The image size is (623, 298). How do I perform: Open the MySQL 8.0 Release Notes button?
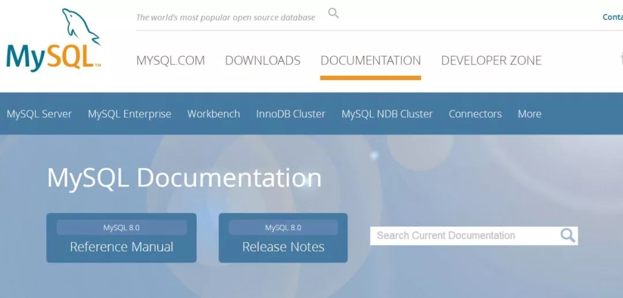(283, 238)
